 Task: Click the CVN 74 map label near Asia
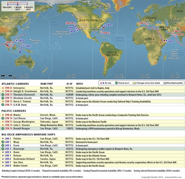click(180, 35)
